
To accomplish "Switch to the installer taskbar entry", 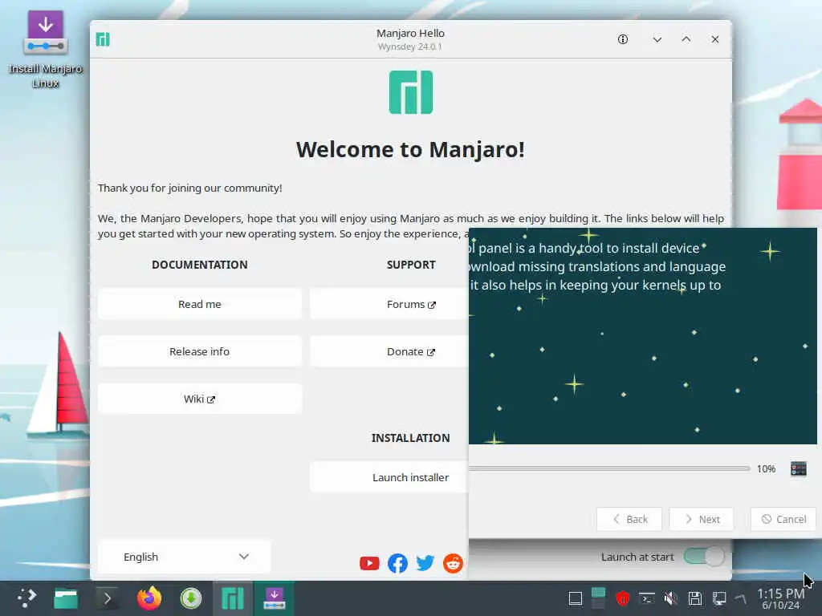I will point(275,598).
